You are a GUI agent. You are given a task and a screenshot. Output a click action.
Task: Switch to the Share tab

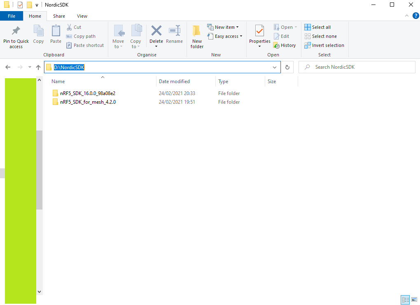point(59,16)
